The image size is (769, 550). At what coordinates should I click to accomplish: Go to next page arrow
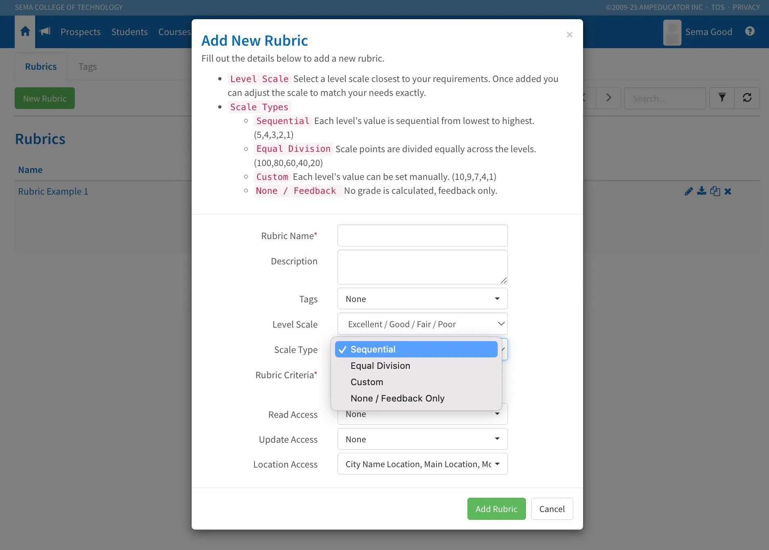[x=608, y=98]
